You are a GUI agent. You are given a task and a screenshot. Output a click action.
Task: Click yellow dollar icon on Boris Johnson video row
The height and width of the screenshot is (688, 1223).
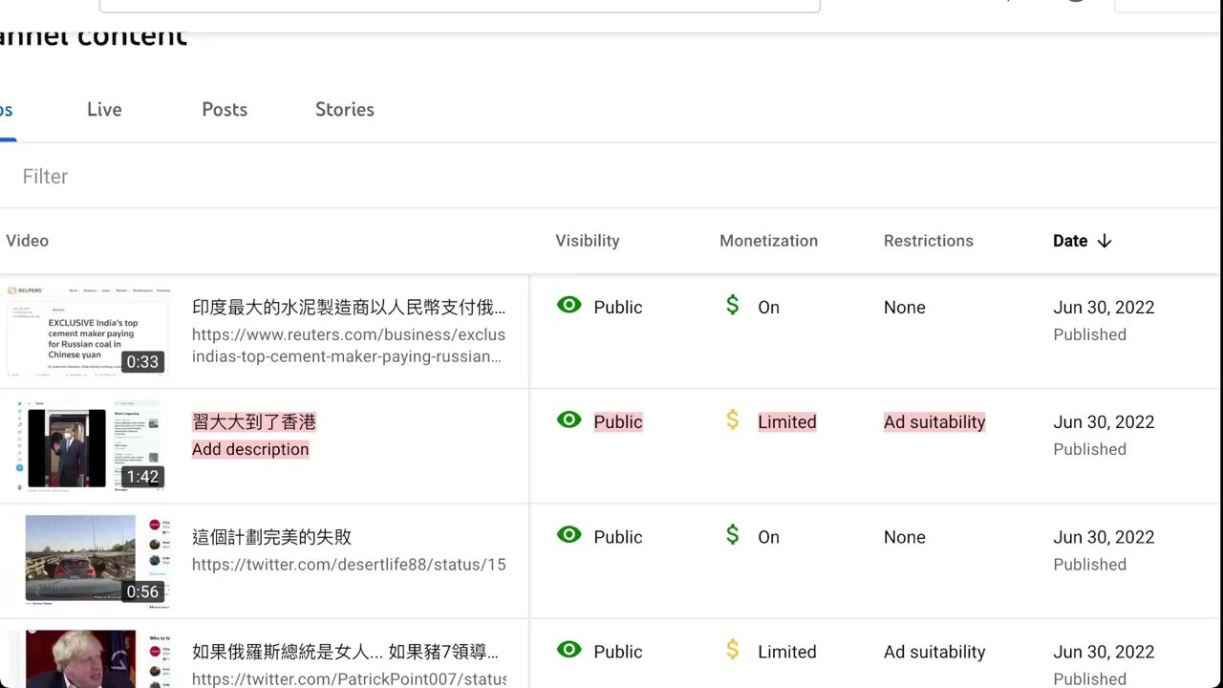click(733, 650)
